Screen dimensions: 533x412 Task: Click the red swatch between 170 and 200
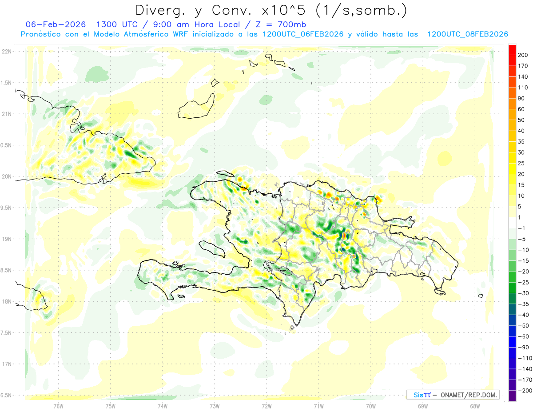coord(512,60)
